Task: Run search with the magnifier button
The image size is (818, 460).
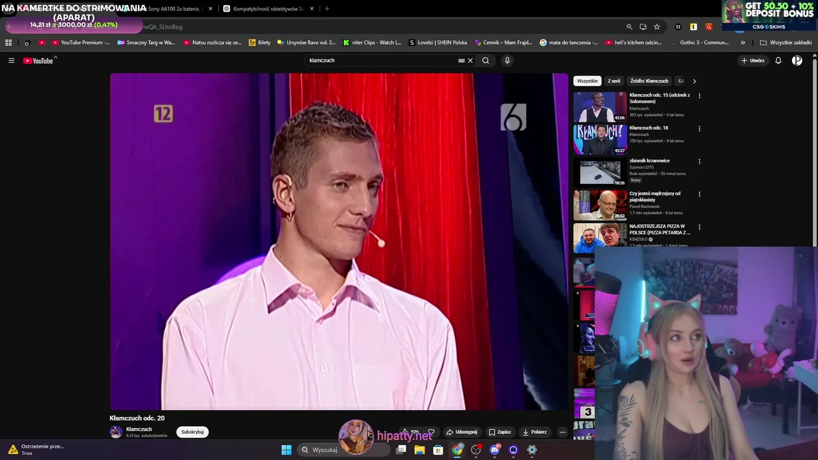Action: point(486,61)
